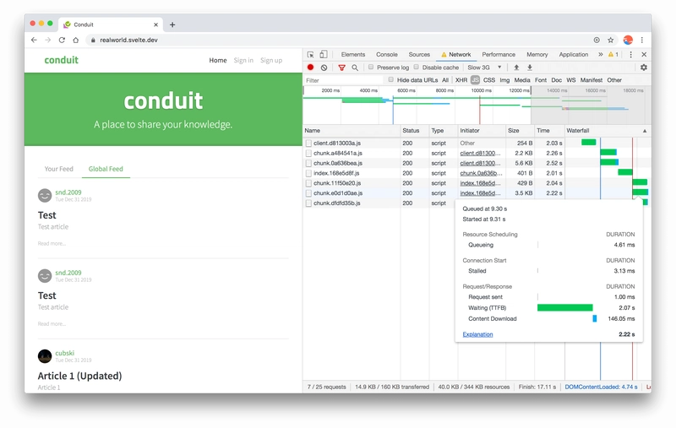Viewport: 676px width, 428px height.
Task: Open DevTools three-dot customize menu
Action: point(630,55)
